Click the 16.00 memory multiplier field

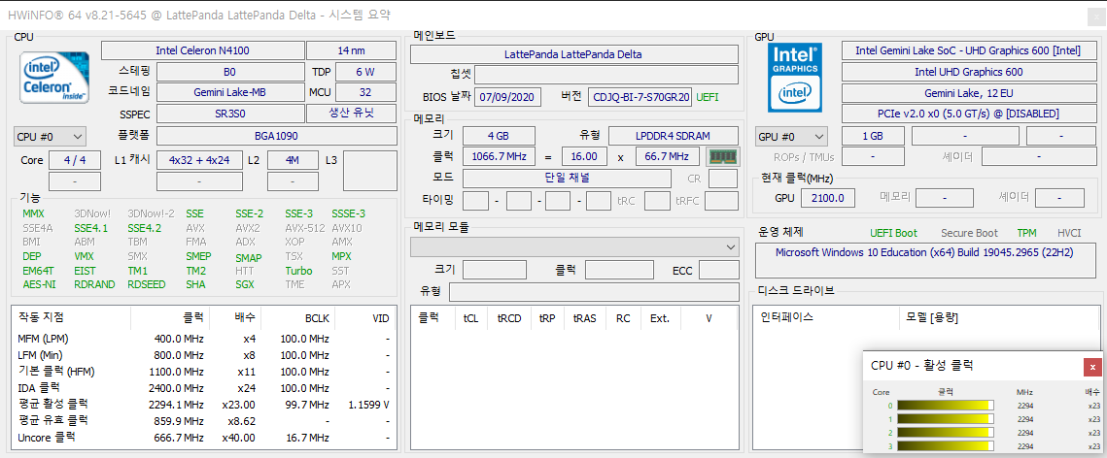click(584, 156)
